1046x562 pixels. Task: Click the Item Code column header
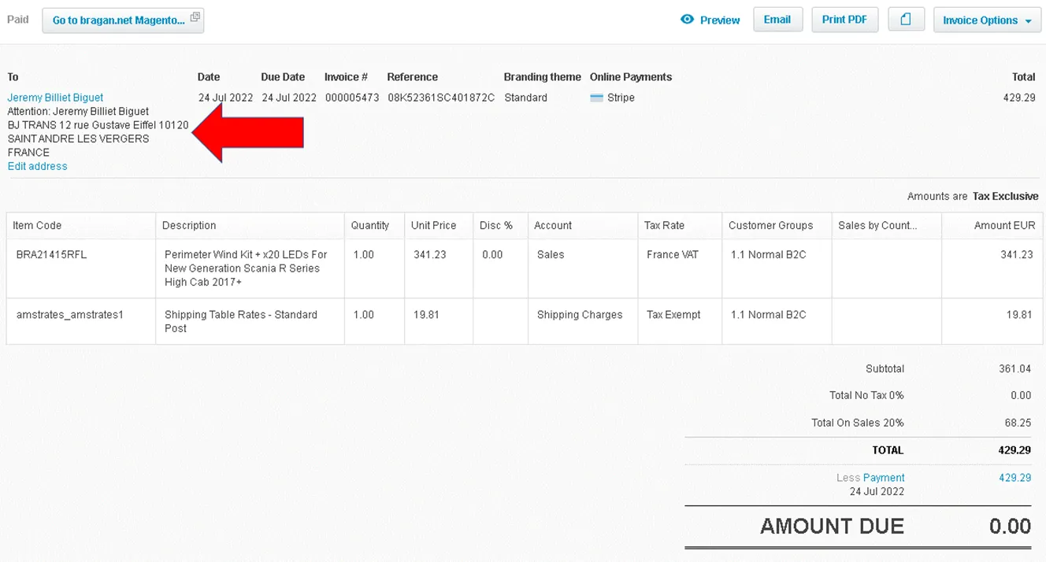81,225
